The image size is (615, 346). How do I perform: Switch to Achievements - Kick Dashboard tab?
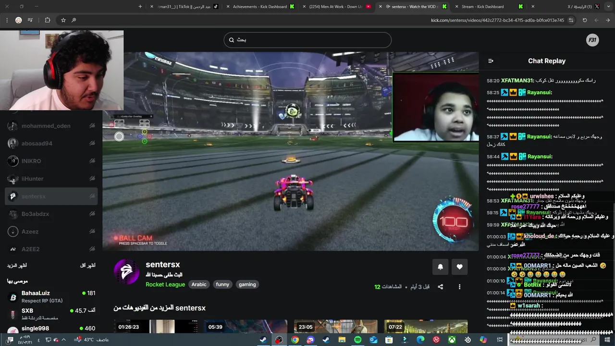tap(260, 7)
